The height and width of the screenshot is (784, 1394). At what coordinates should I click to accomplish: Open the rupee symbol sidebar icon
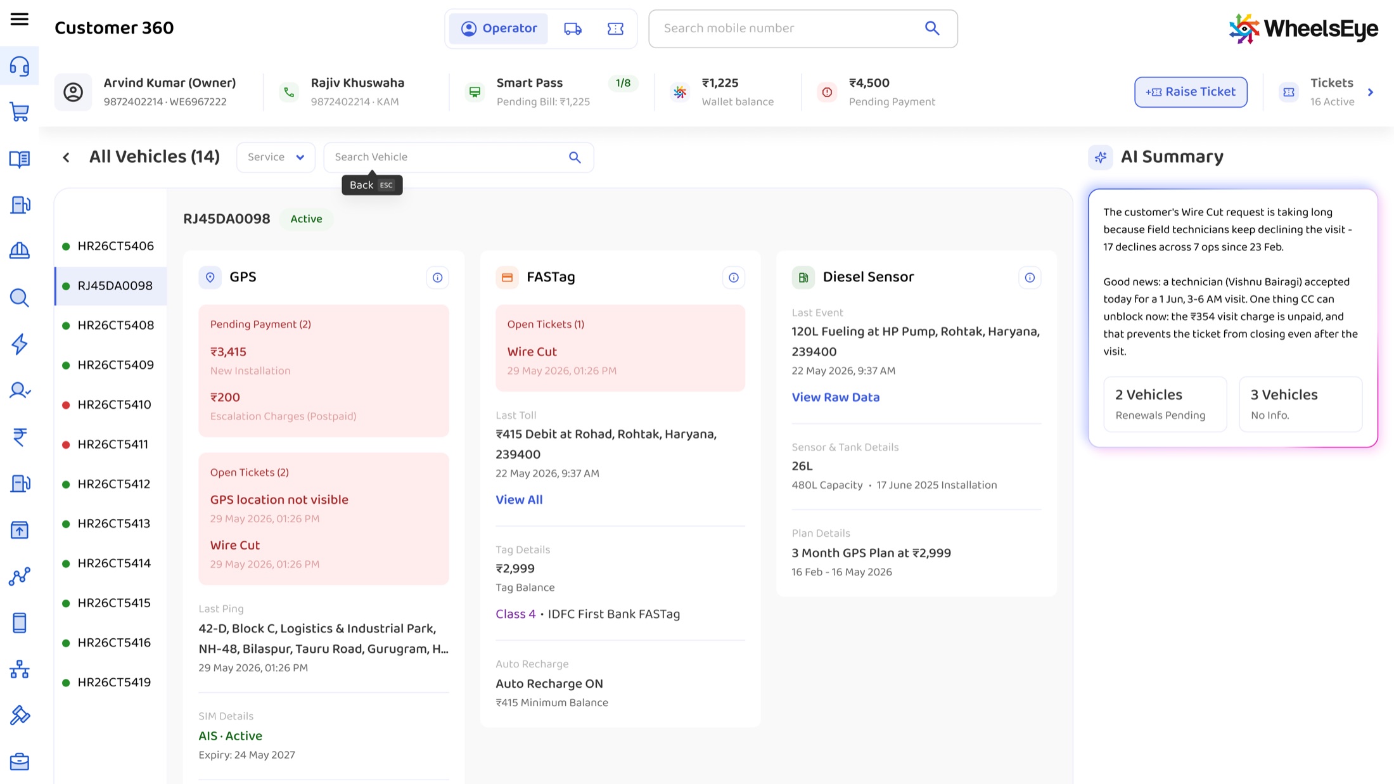(x=20, y=437)
